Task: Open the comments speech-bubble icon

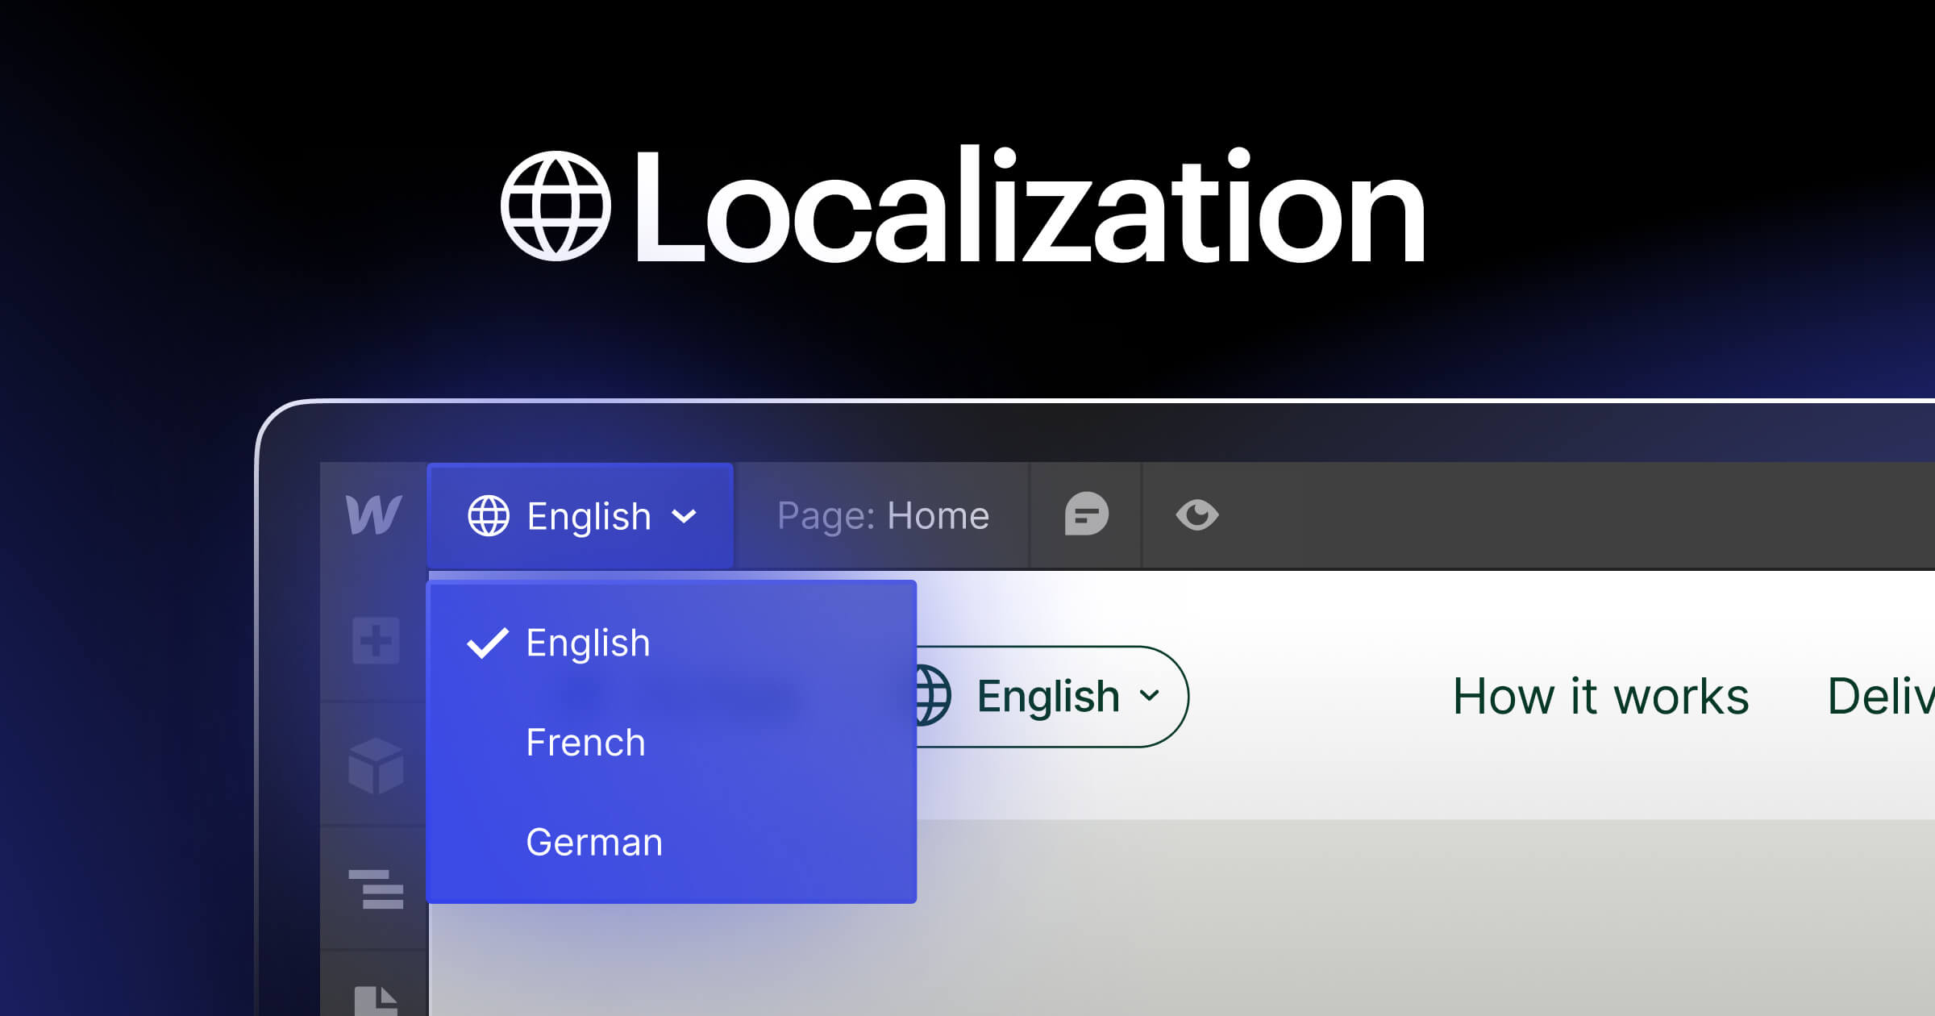Action: 1086,514
